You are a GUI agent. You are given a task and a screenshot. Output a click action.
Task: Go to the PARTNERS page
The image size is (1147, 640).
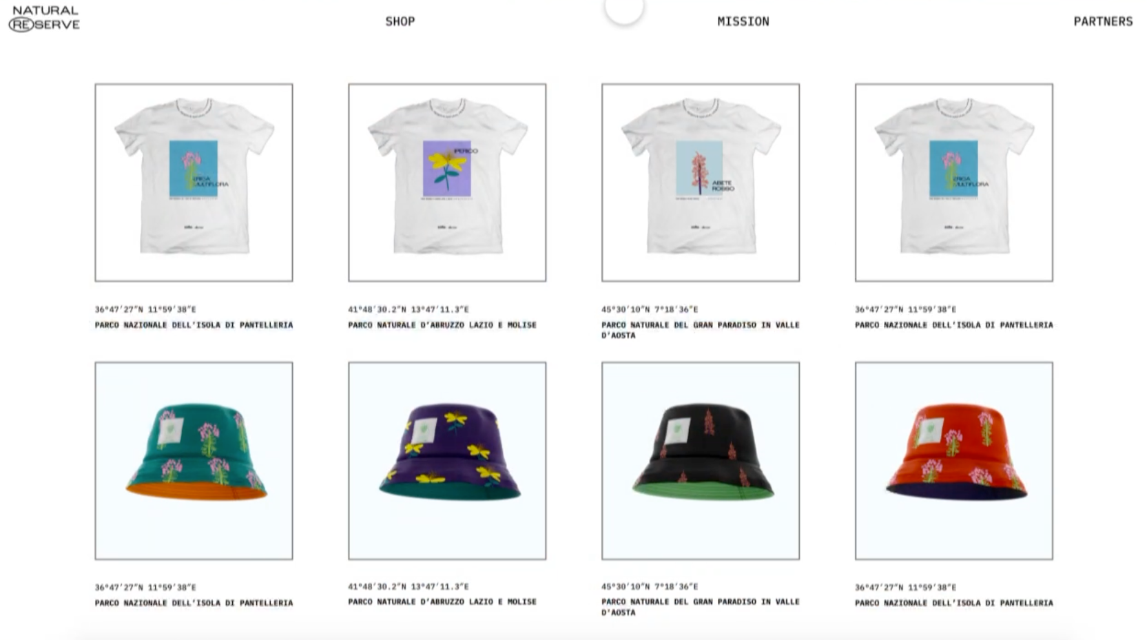point(1103,21)
